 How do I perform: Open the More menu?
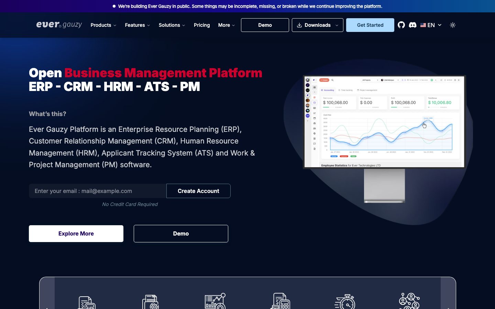pyautogui.click(x=227, y=25)
